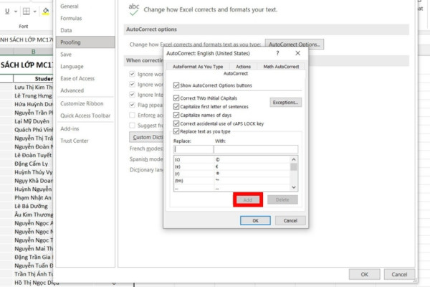Click the Custom Dictionaries button
Screen dimensions: 430x287
pos(146,137)
